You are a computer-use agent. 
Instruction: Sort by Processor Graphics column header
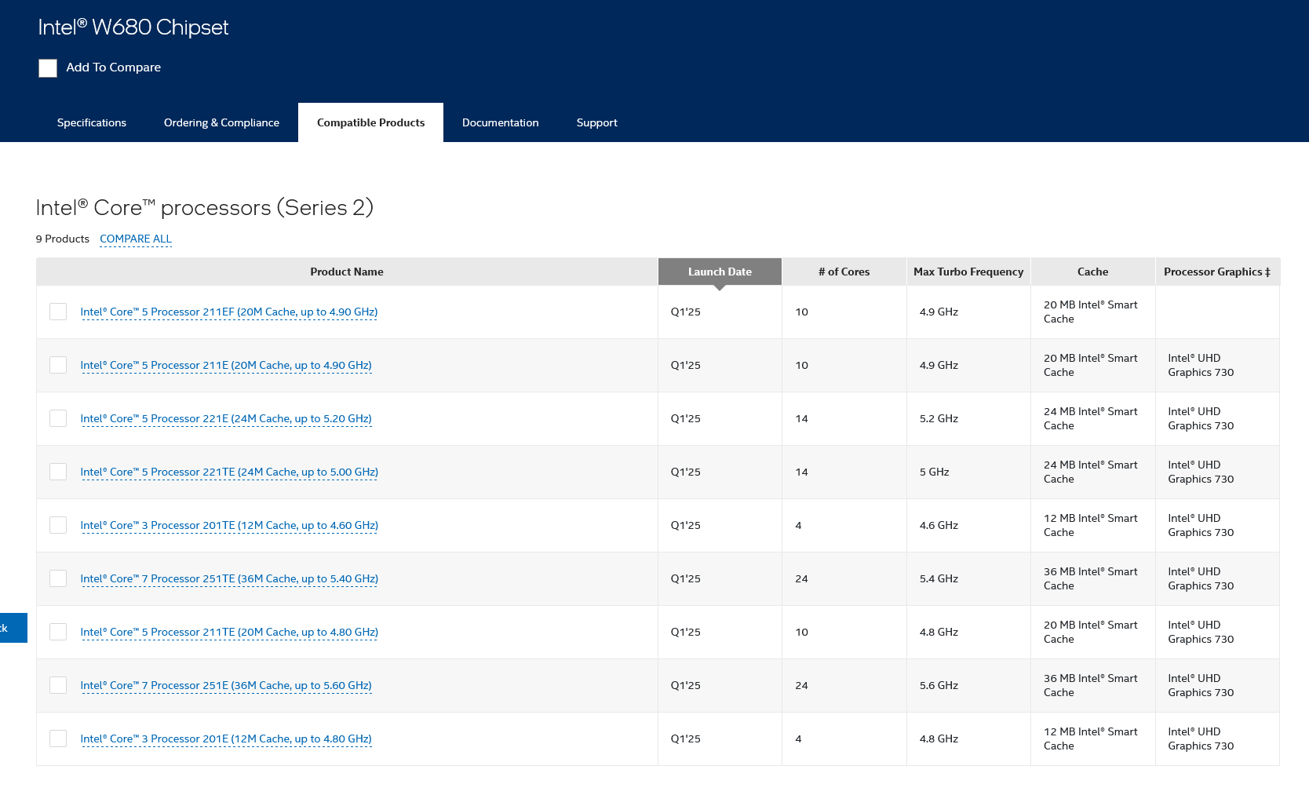tap(1217, 272)
